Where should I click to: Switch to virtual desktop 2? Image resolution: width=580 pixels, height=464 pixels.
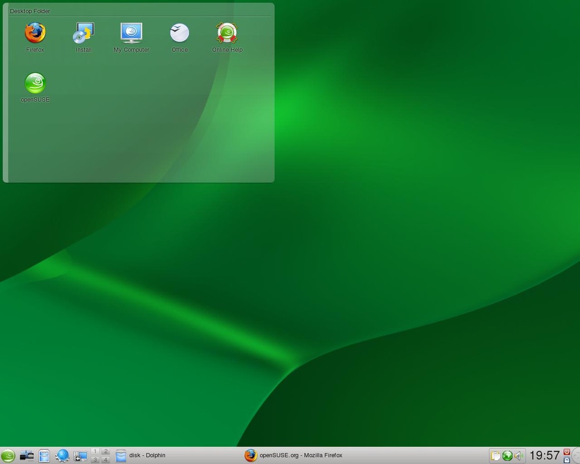(106, 451)
